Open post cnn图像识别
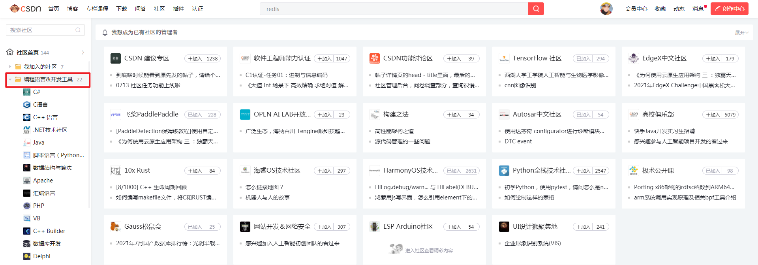Image resolution: width=758 pixels, height=265 pixels. pos(520,85)
